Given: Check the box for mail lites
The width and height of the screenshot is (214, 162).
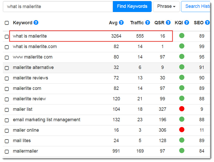Looking at the screenshot, I should point(7,141).
